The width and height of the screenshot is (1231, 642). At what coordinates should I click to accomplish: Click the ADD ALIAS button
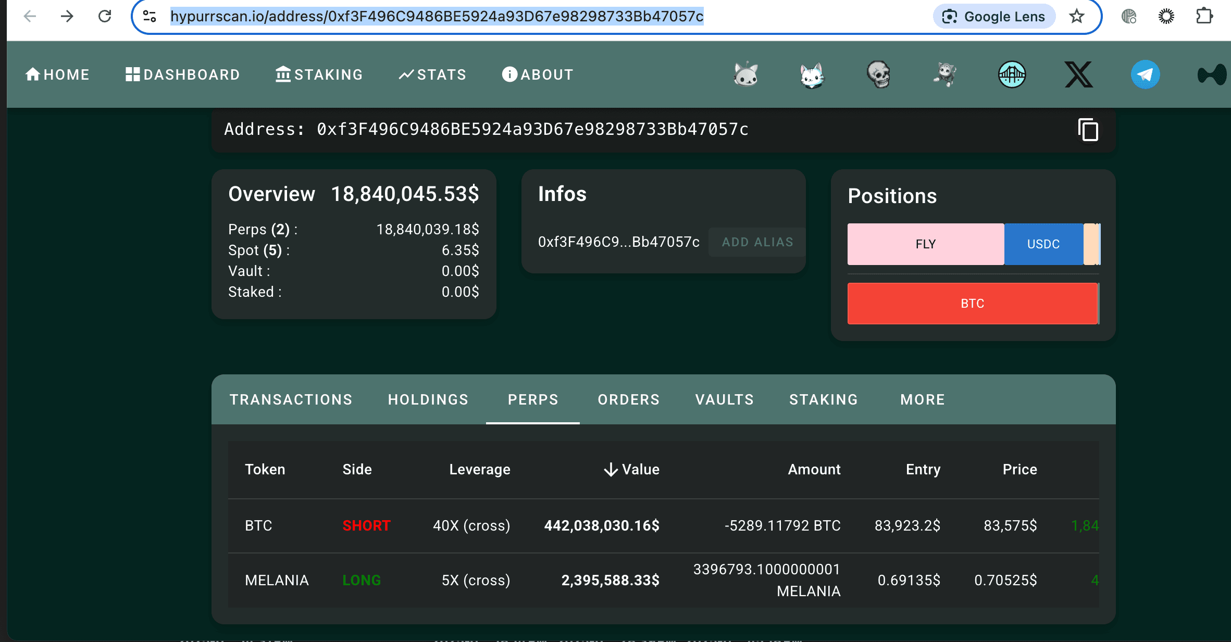[x=757, y=242]
